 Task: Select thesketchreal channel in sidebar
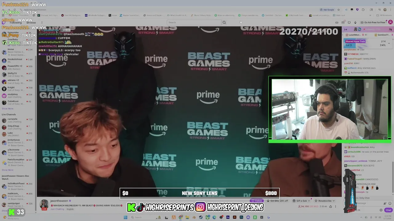[x=18, y=60]
